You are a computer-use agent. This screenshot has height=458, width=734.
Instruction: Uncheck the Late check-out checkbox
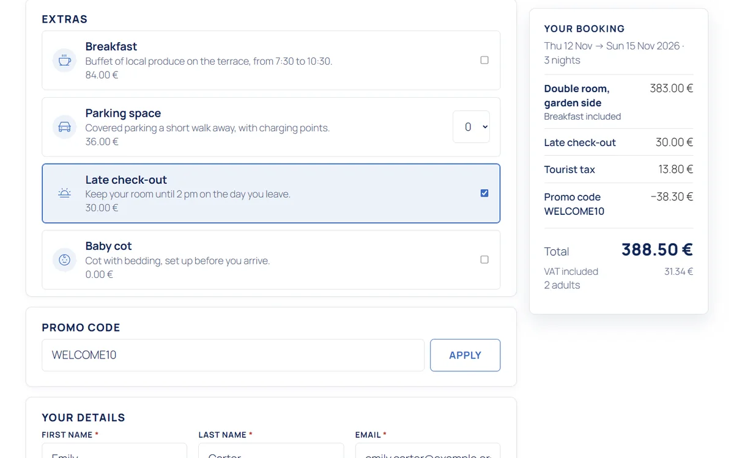click(x=484, y=193)
